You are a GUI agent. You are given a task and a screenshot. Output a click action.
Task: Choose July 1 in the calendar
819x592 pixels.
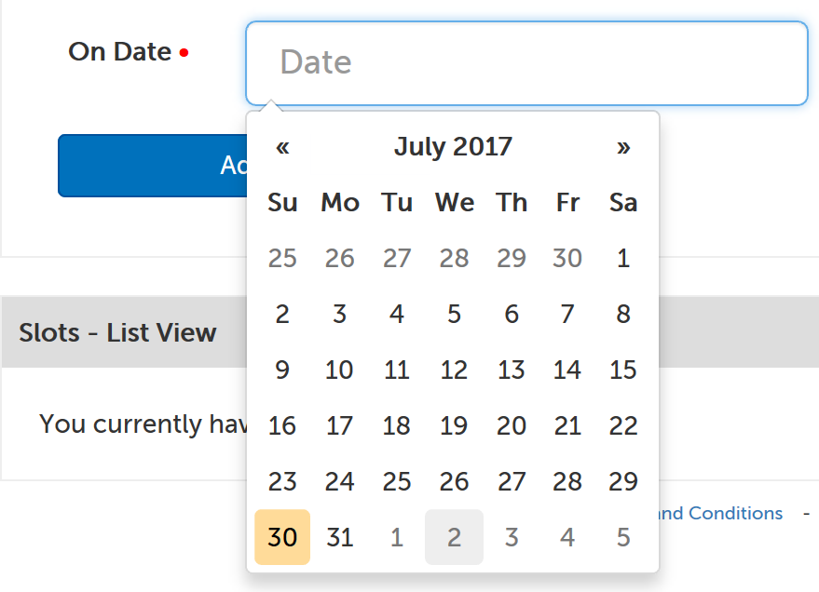point(623,258)
